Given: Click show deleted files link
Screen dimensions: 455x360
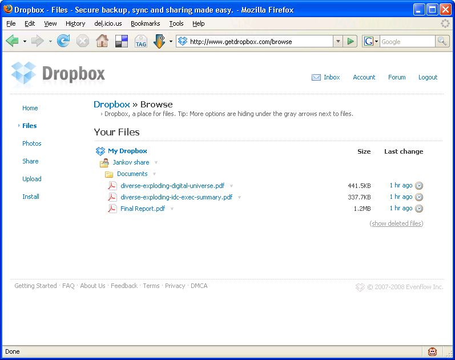Looking at the screenshot, I should (x=396, y=223).
